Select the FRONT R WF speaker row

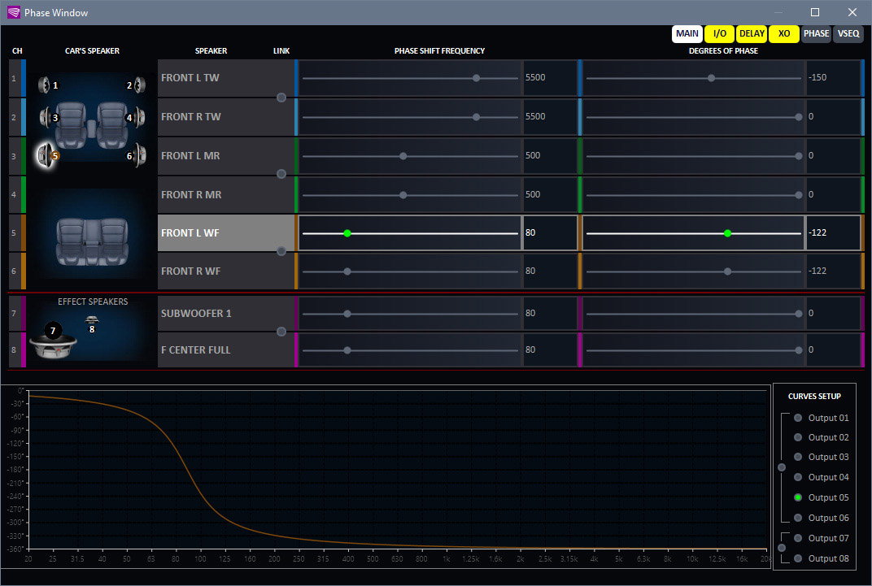tap(226, 271)
